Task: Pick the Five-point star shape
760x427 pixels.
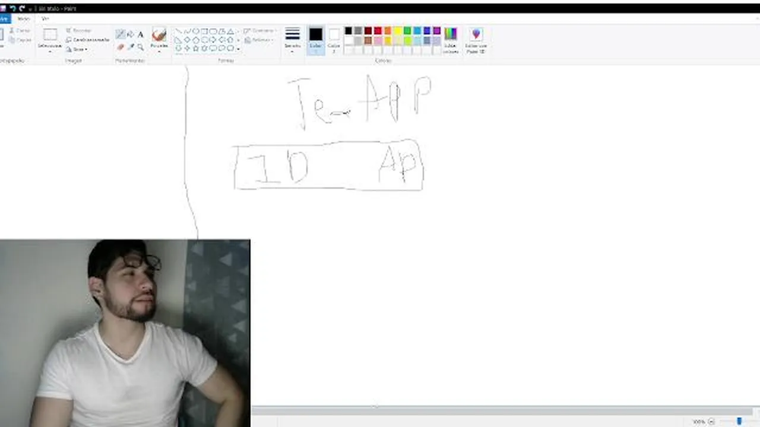Action: [195, 48]
